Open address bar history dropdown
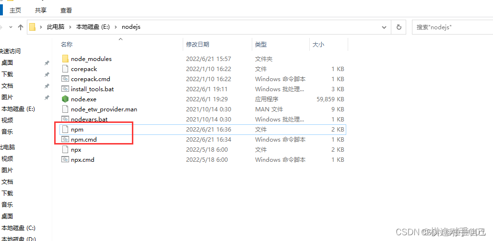Screen dimensions: 493x241 (x=384, y=27)
